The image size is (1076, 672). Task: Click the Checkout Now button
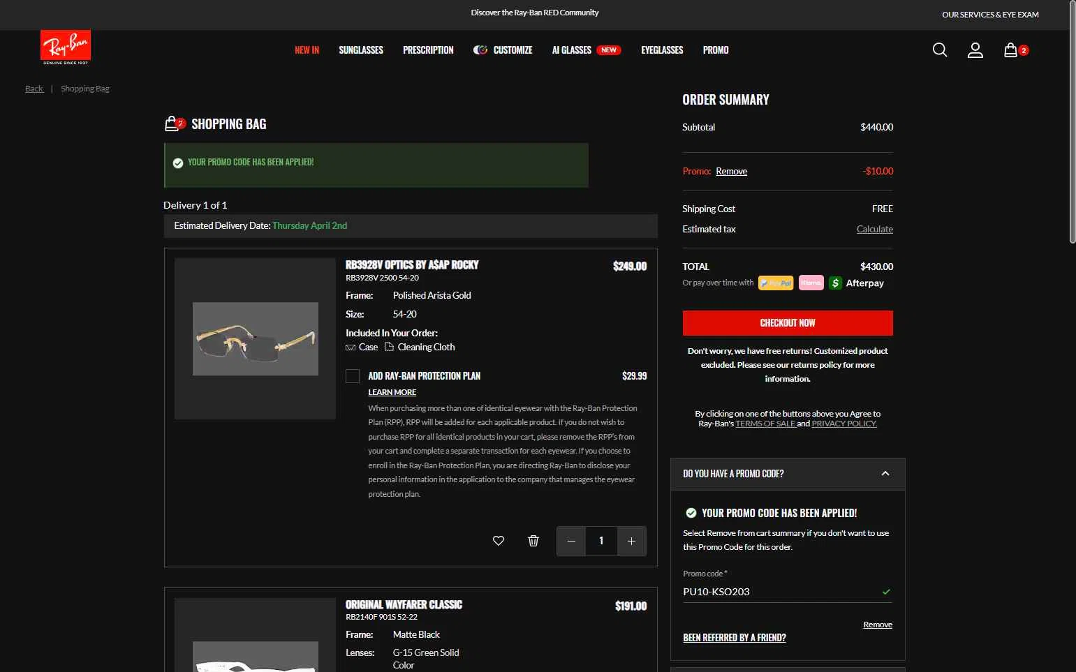[x=788, y=323]
